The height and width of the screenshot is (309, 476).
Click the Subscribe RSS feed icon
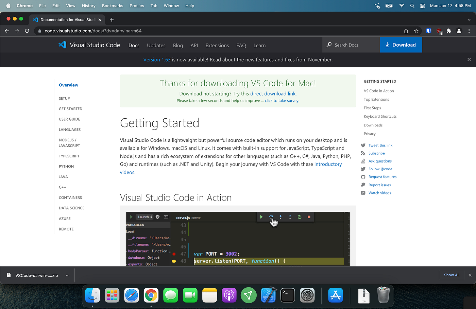click(x=362, y=153)
